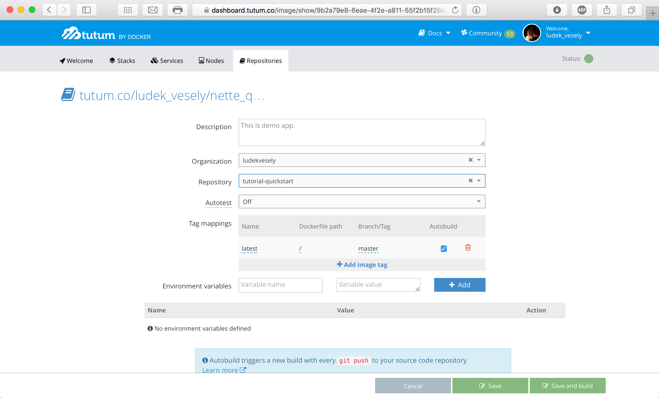Open the Welcome tab
Screen dimensions: 659x398
coord(76,61)
